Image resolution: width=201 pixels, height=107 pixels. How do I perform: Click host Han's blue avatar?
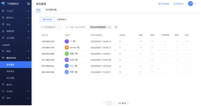pyautogui.click(x=67, y=66)
